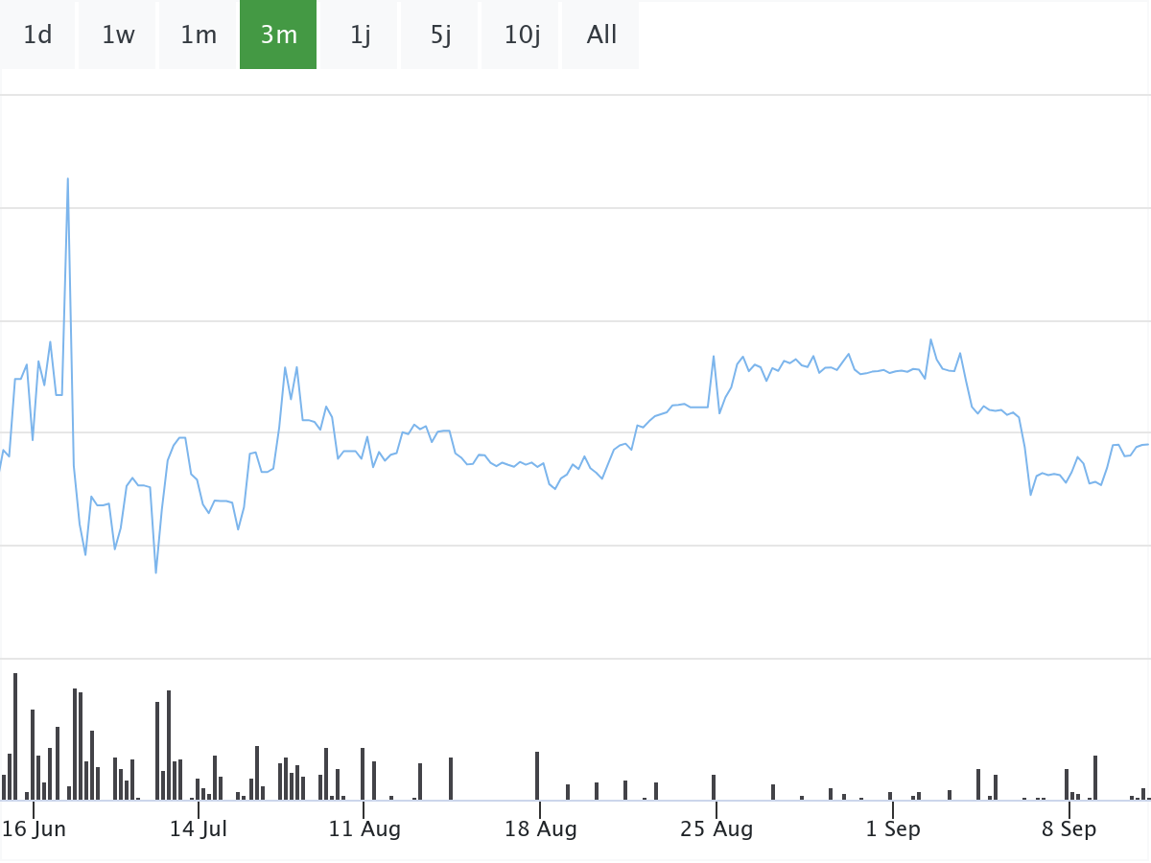This screenshot has height=863, width=1151.
Task: Switch to the 1j range
Action: pos(360,35)
